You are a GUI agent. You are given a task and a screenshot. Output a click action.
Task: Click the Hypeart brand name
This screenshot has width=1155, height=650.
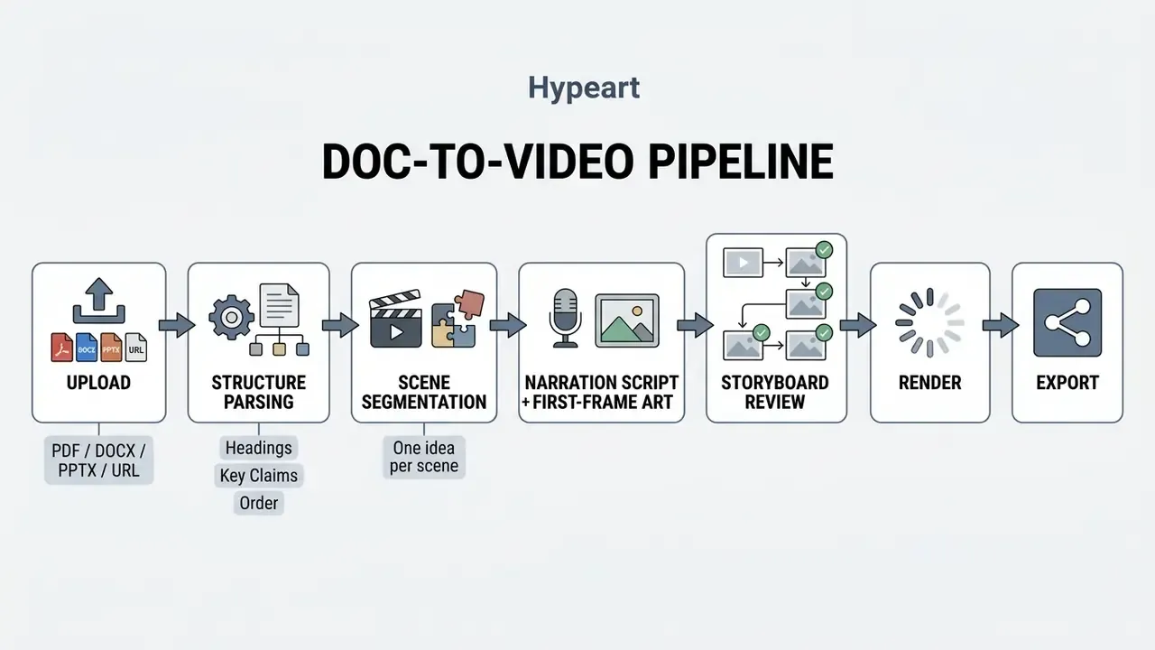584,88
